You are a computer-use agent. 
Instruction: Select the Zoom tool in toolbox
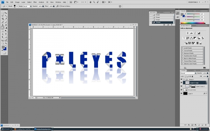[6, 43]
